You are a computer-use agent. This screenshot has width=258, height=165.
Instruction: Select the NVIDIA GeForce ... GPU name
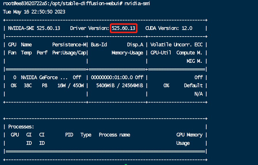[44, 77]
